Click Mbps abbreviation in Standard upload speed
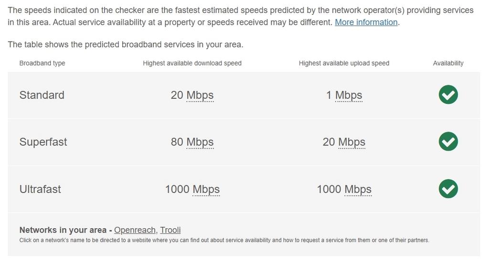The width and height of the screenshot is (489, 263). tap(349, 95)
